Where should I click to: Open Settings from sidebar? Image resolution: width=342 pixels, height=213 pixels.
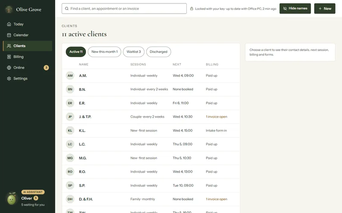pos(27,78)
